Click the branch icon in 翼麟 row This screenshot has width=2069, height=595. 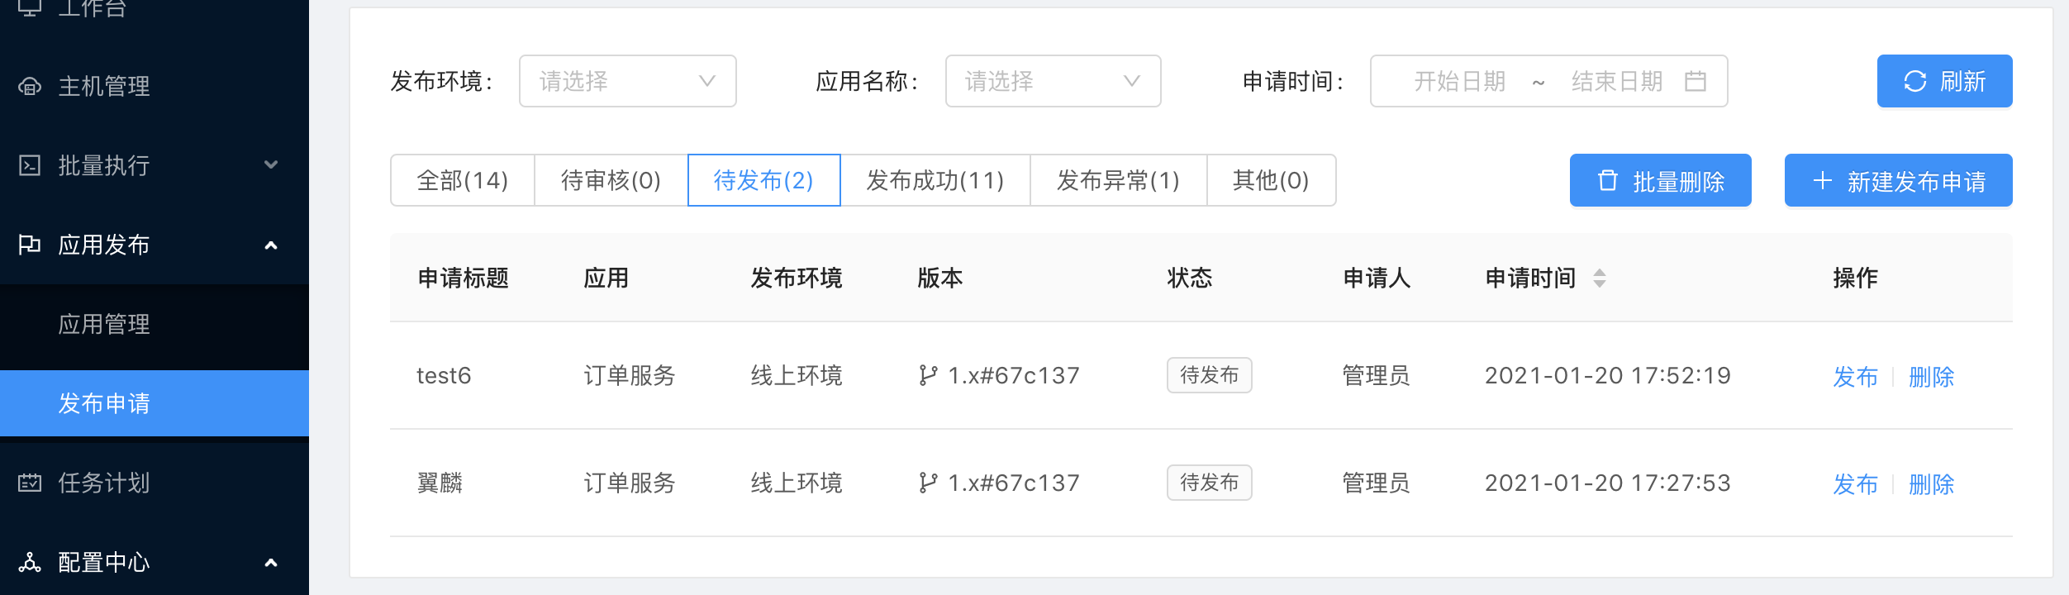click(928, 483)
